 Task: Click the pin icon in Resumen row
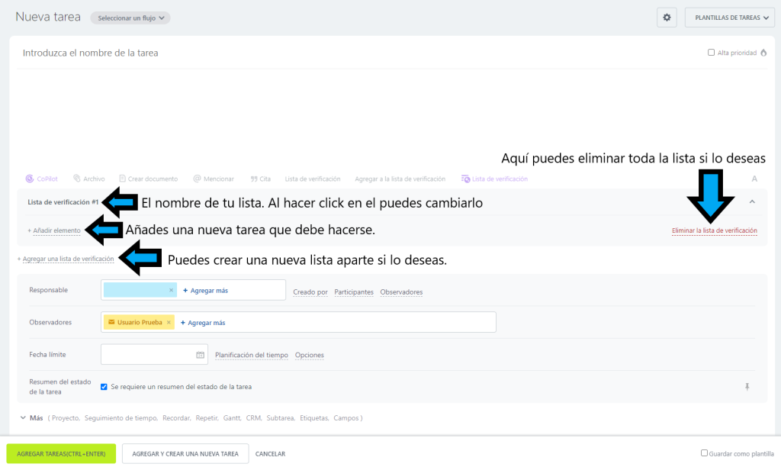[x=747, y=387]
